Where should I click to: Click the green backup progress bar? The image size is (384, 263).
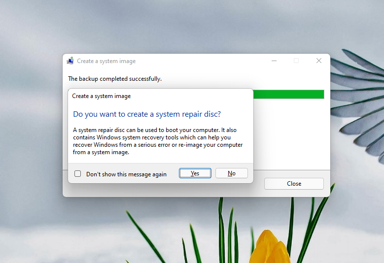(x=288, y=94)
